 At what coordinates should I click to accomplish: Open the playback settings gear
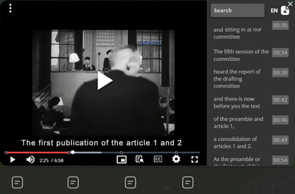tap(176, 159)
